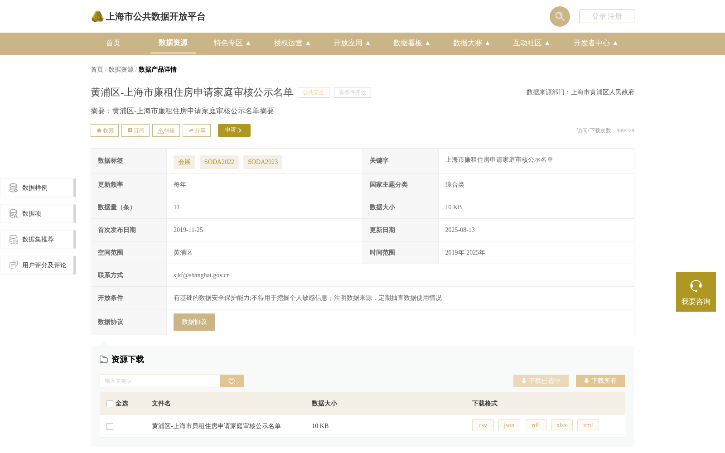Expand the 数据看板 menu
This screenshot has height=453, width=725.
tap(412, 43)
